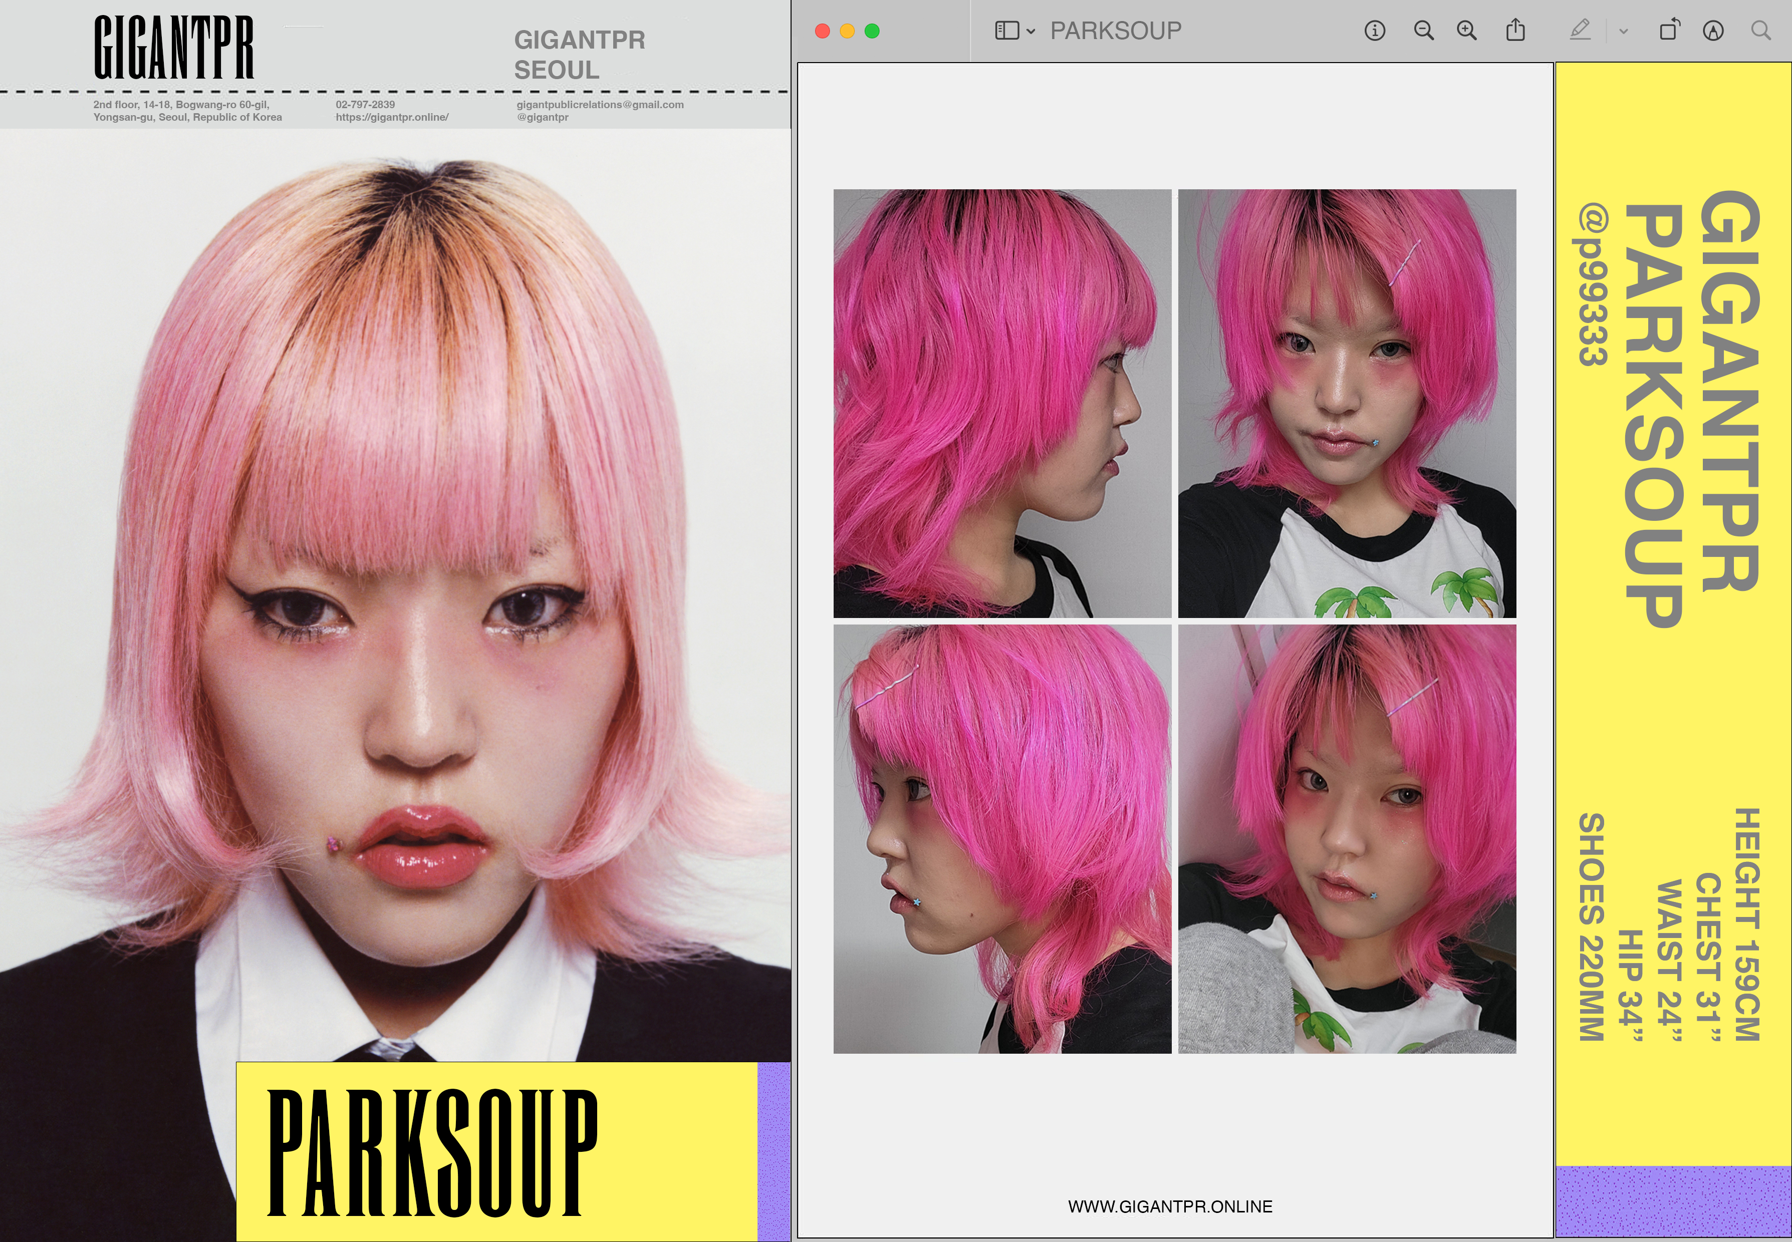Viewport: 1792px width, 1242px height.
Task: Select the bottom-left side profile photo
Action: pos(1002,839)
